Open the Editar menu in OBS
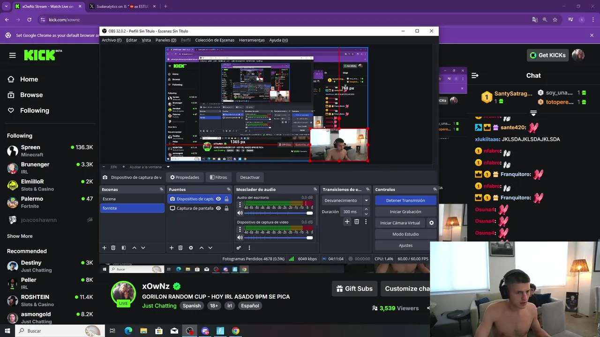The height and width of the screenshot is (337, 600). 132,40
